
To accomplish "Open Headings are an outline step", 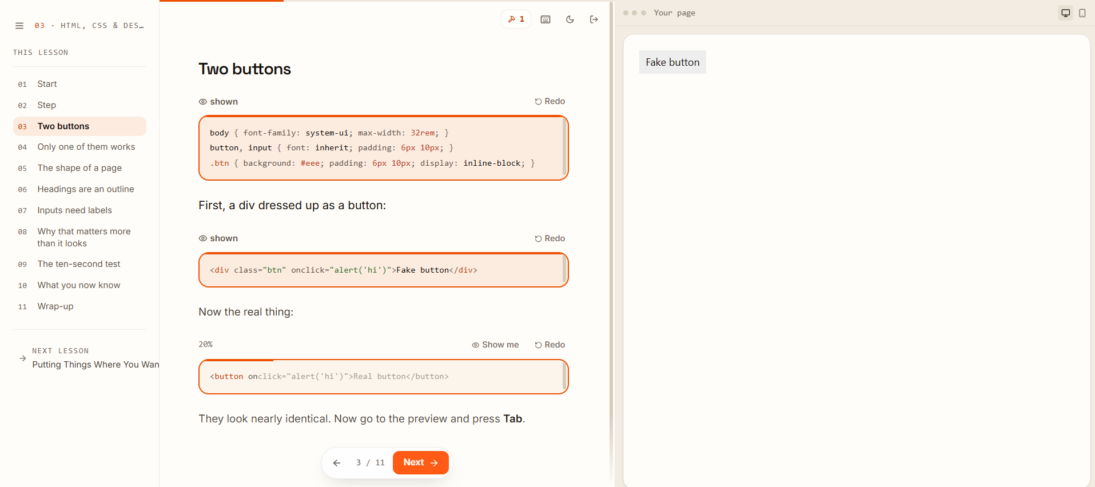I will click(79, 189).
